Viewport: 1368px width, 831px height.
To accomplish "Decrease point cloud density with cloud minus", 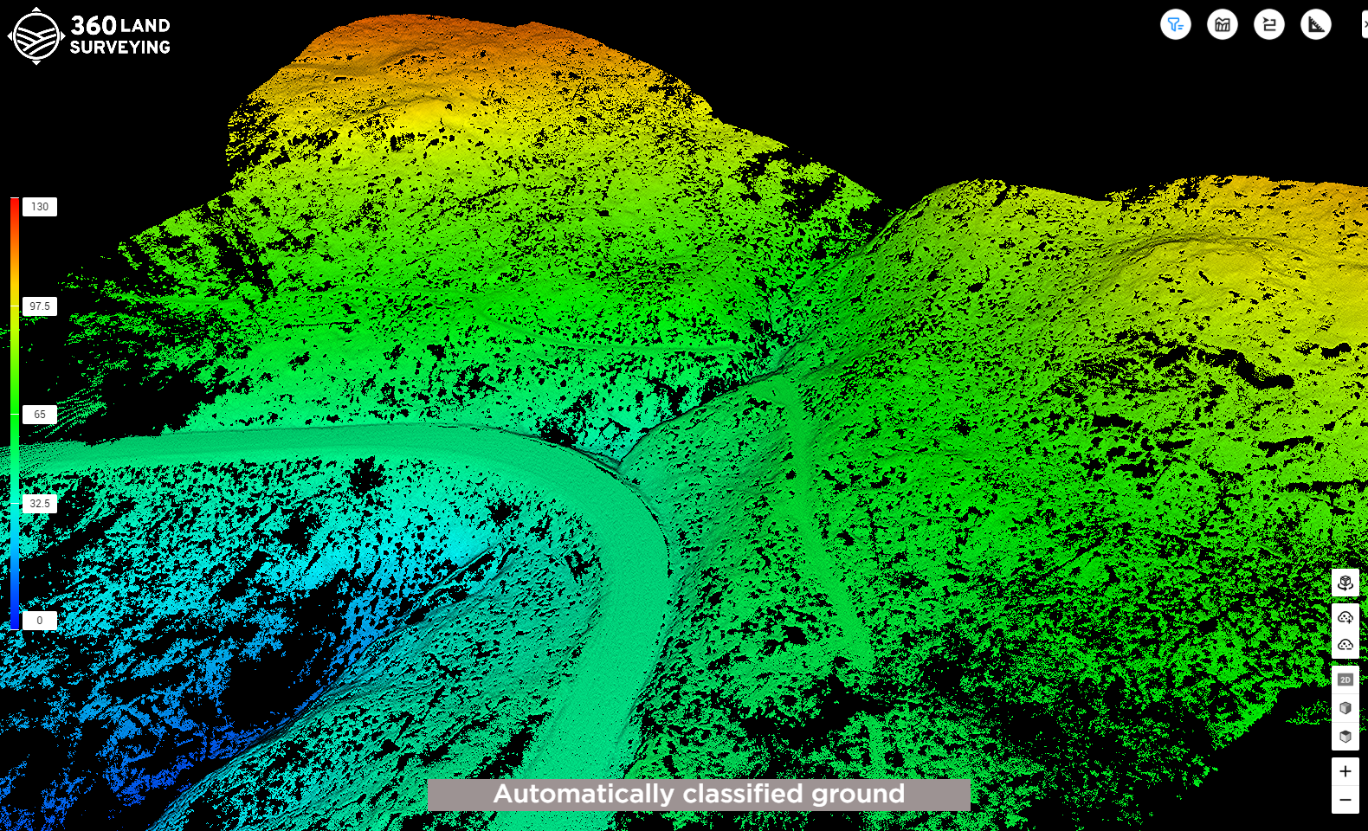I will click(1345, 645).
